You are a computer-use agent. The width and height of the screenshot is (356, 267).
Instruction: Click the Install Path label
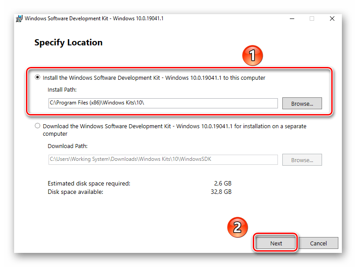pos(62,89)
